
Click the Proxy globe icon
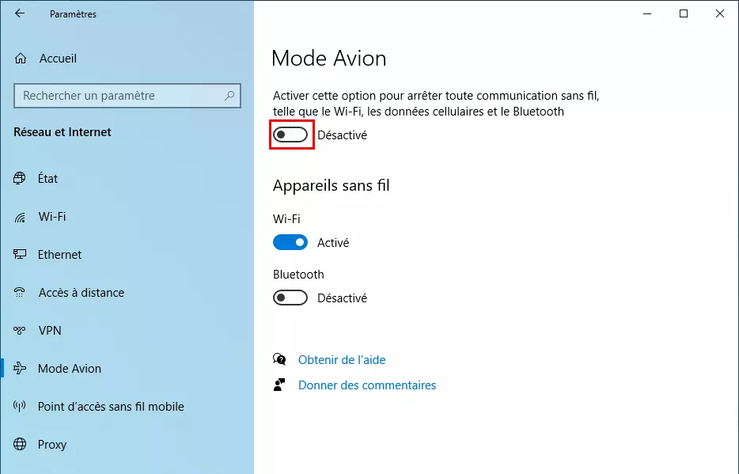click(x=19, y=444)
